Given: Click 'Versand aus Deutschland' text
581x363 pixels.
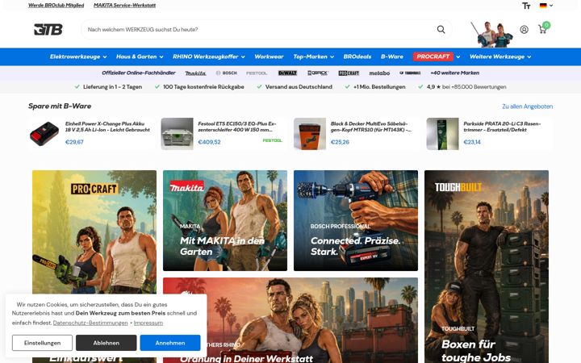Looking at the screenshot, I should (299, 87).
